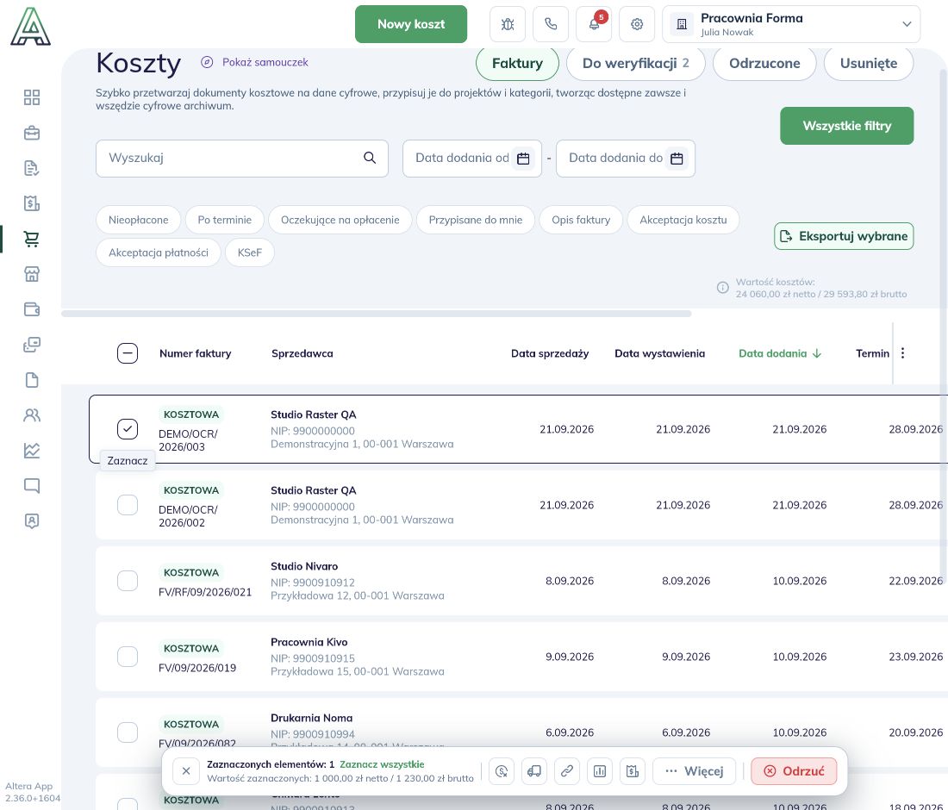The image size is (948, 810).
Task: Switch to the Do weryfikacji tab
Action: (635, 64)
